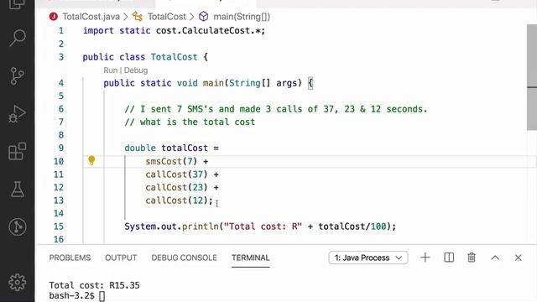537x302 pixels.
Task: Click main(String[]) in the breadcrumb
Action: pyautogui.click(x=242, y=17)
